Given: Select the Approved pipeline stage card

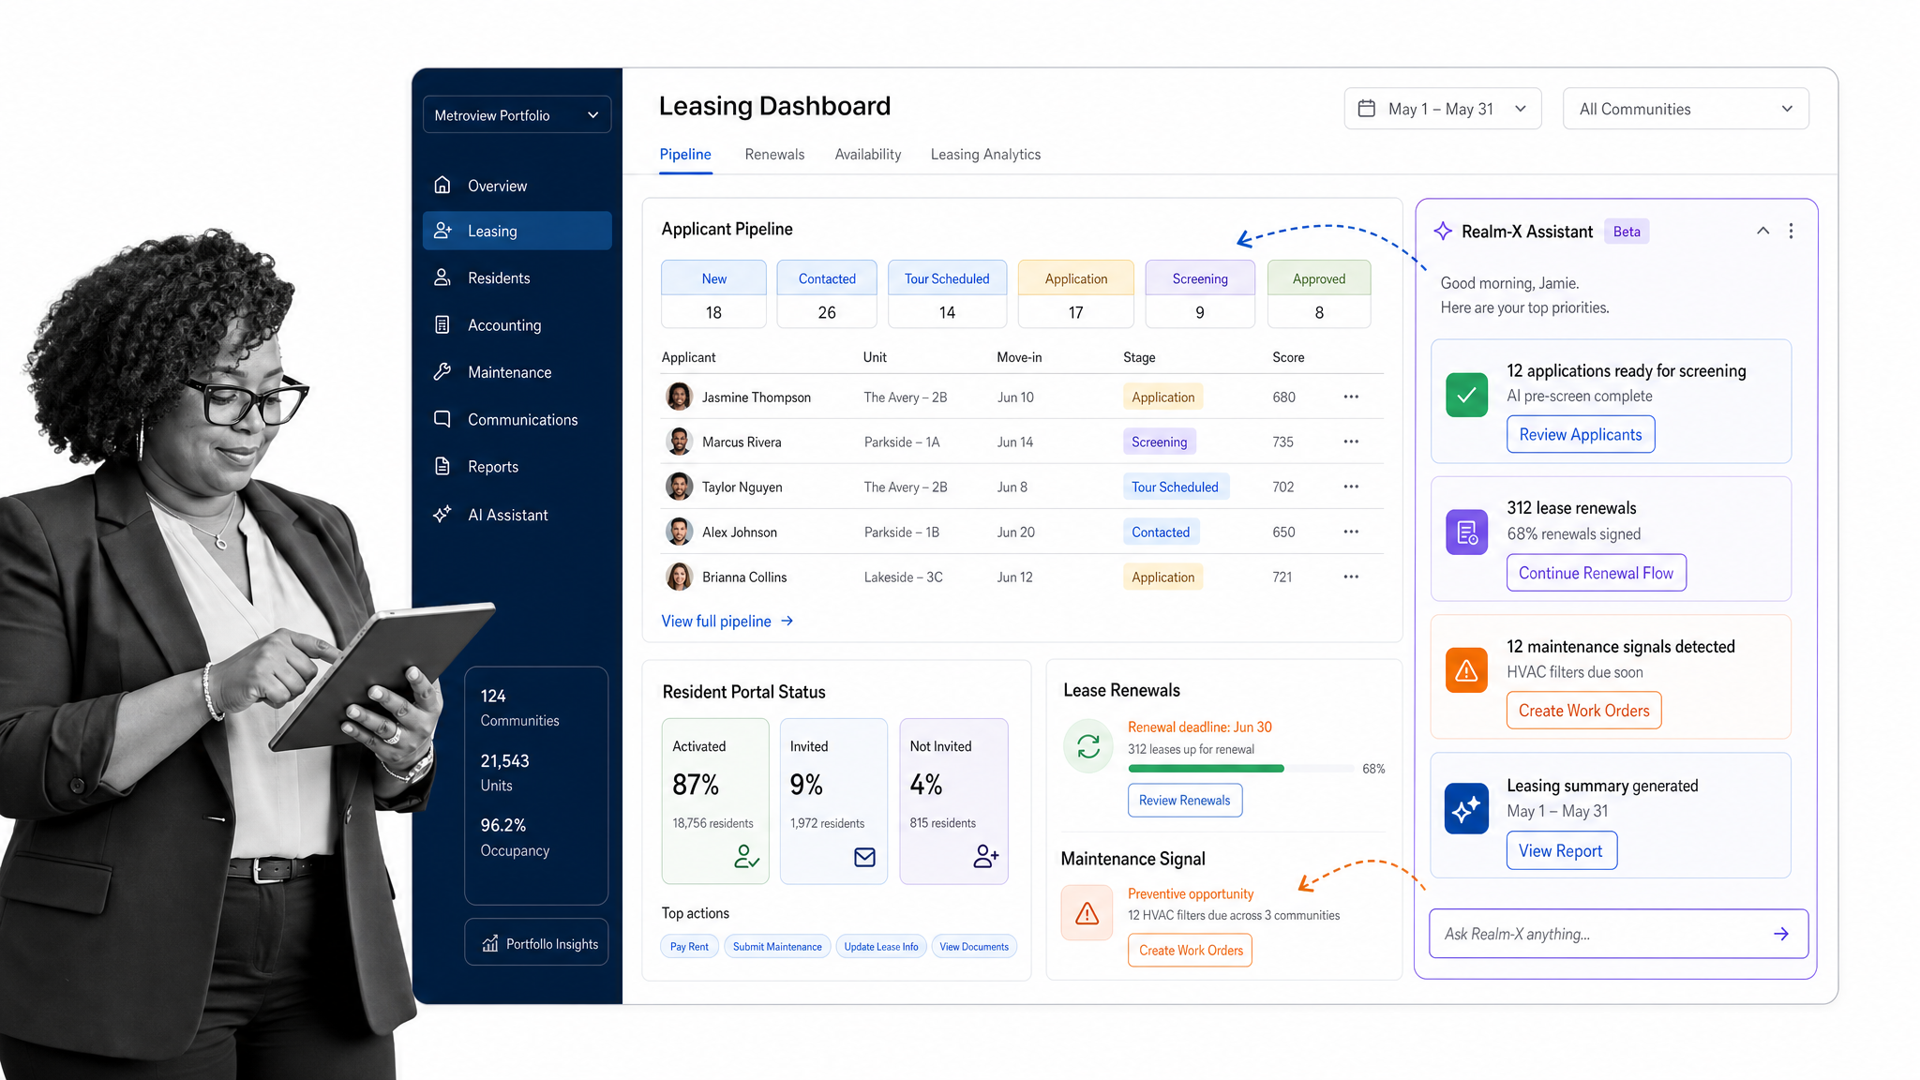Looking at the screenshot, I should click(x=1318, y=293).
